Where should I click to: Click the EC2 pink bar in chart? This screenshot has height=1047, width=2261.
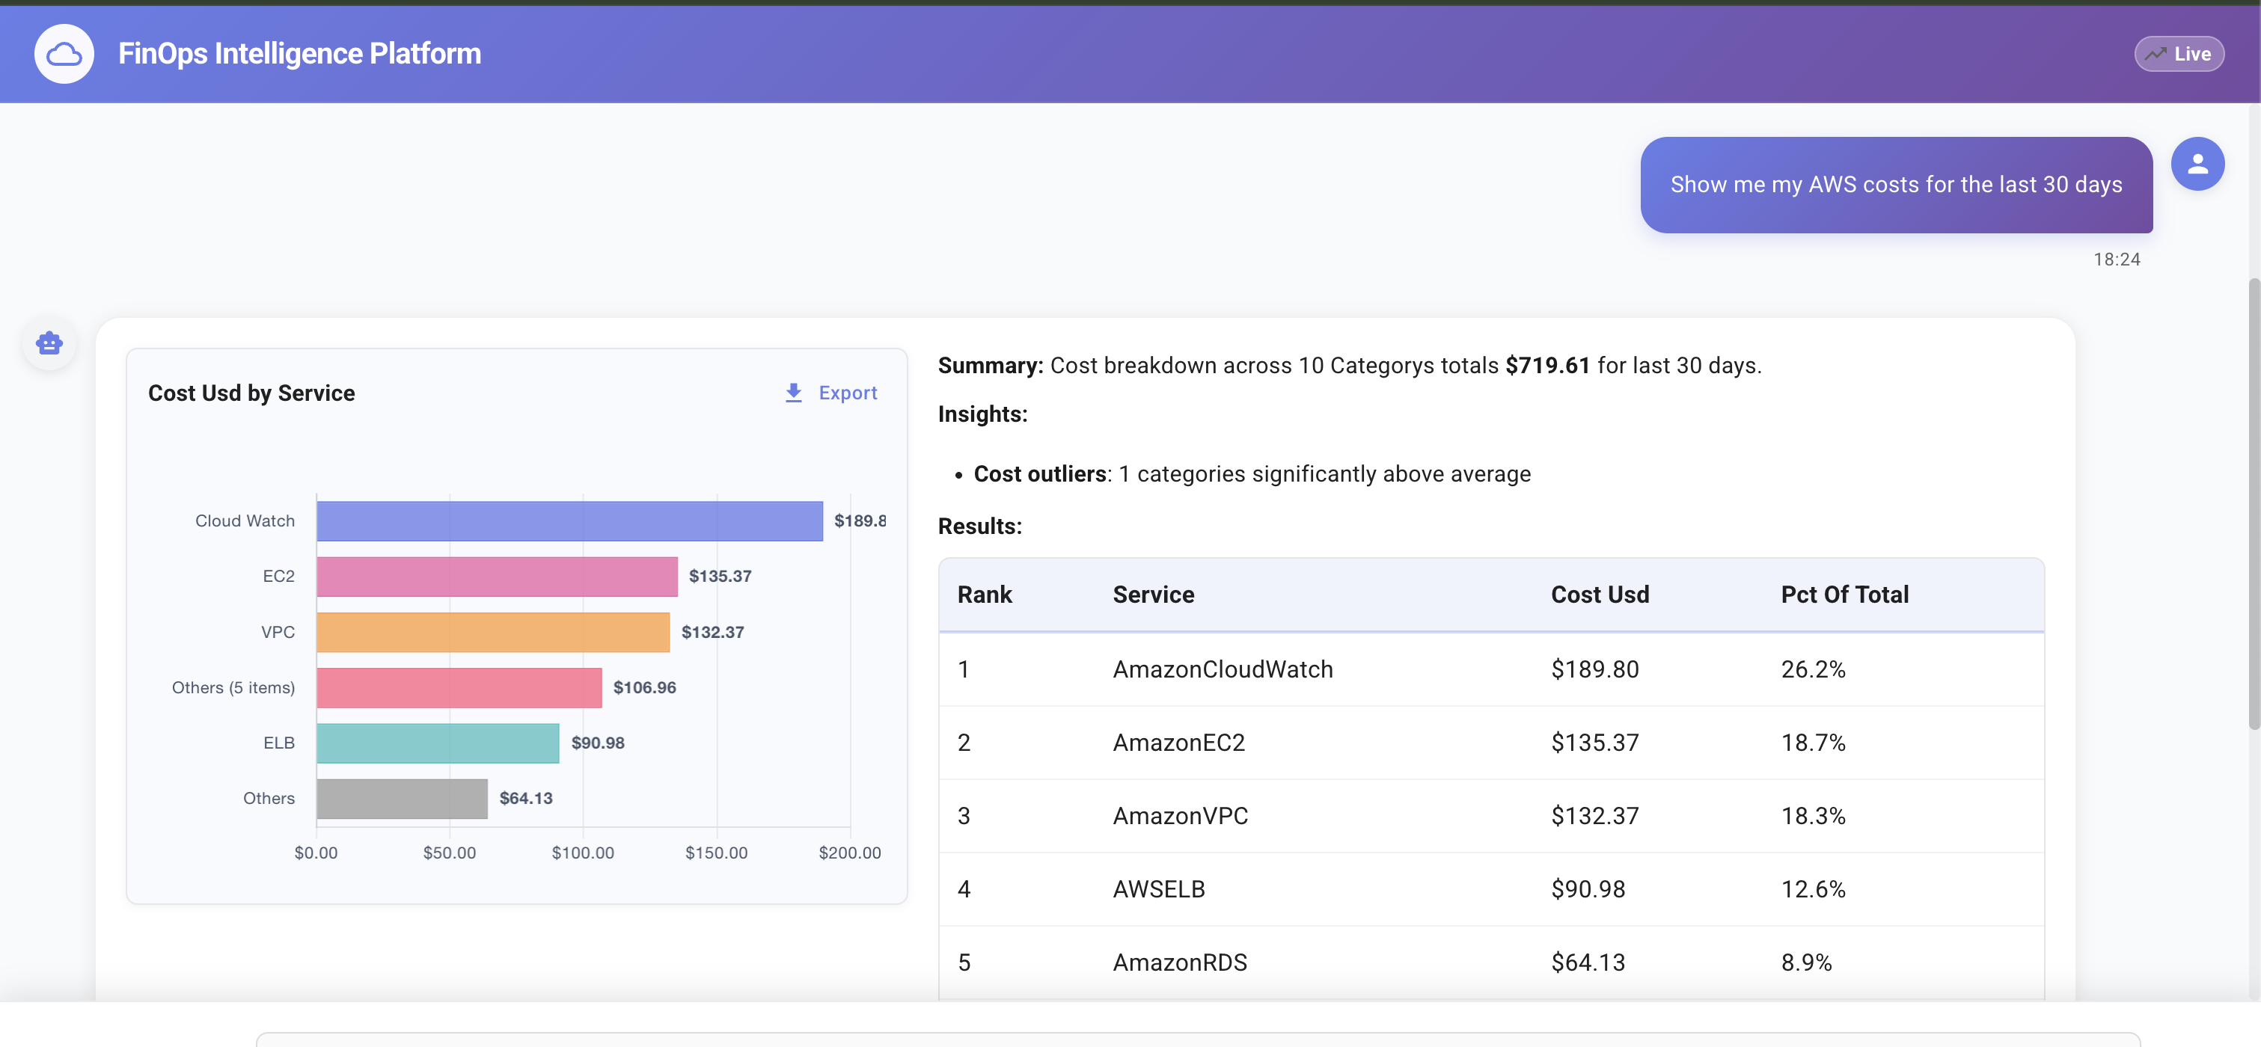click(497, 576)
